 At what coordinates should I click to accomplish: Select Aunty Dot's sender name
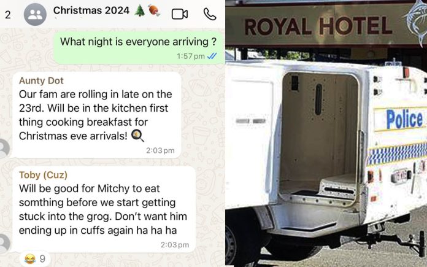(x=41, y=80)
